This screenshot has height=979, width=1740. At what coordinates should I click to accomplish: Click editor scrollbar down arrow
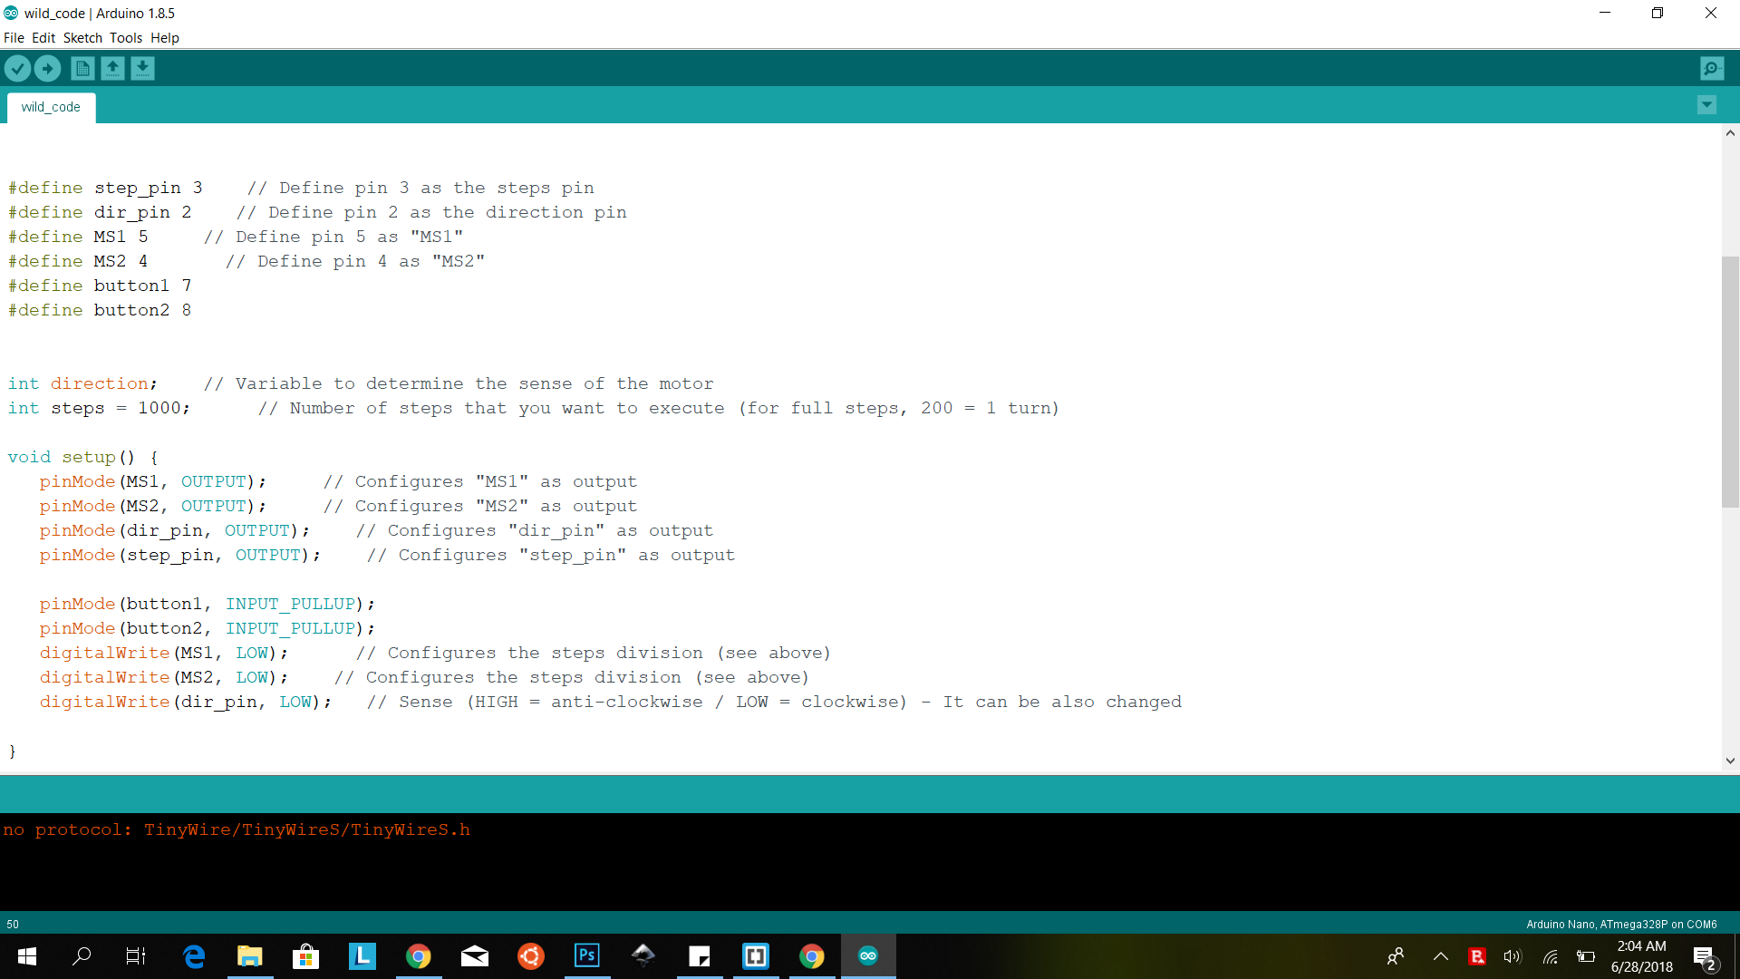click(x=1730, y=761)
